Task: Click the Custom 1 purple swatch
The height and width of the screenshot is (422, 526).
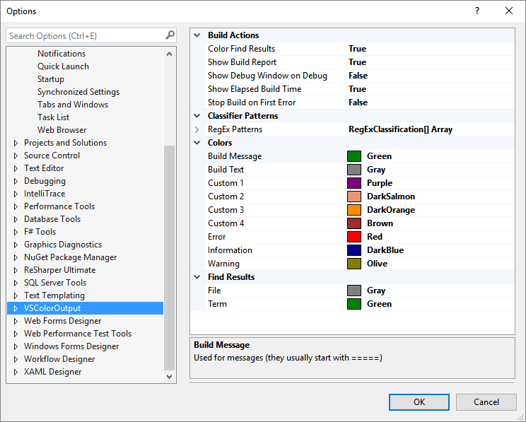Action: click(354, 183)
